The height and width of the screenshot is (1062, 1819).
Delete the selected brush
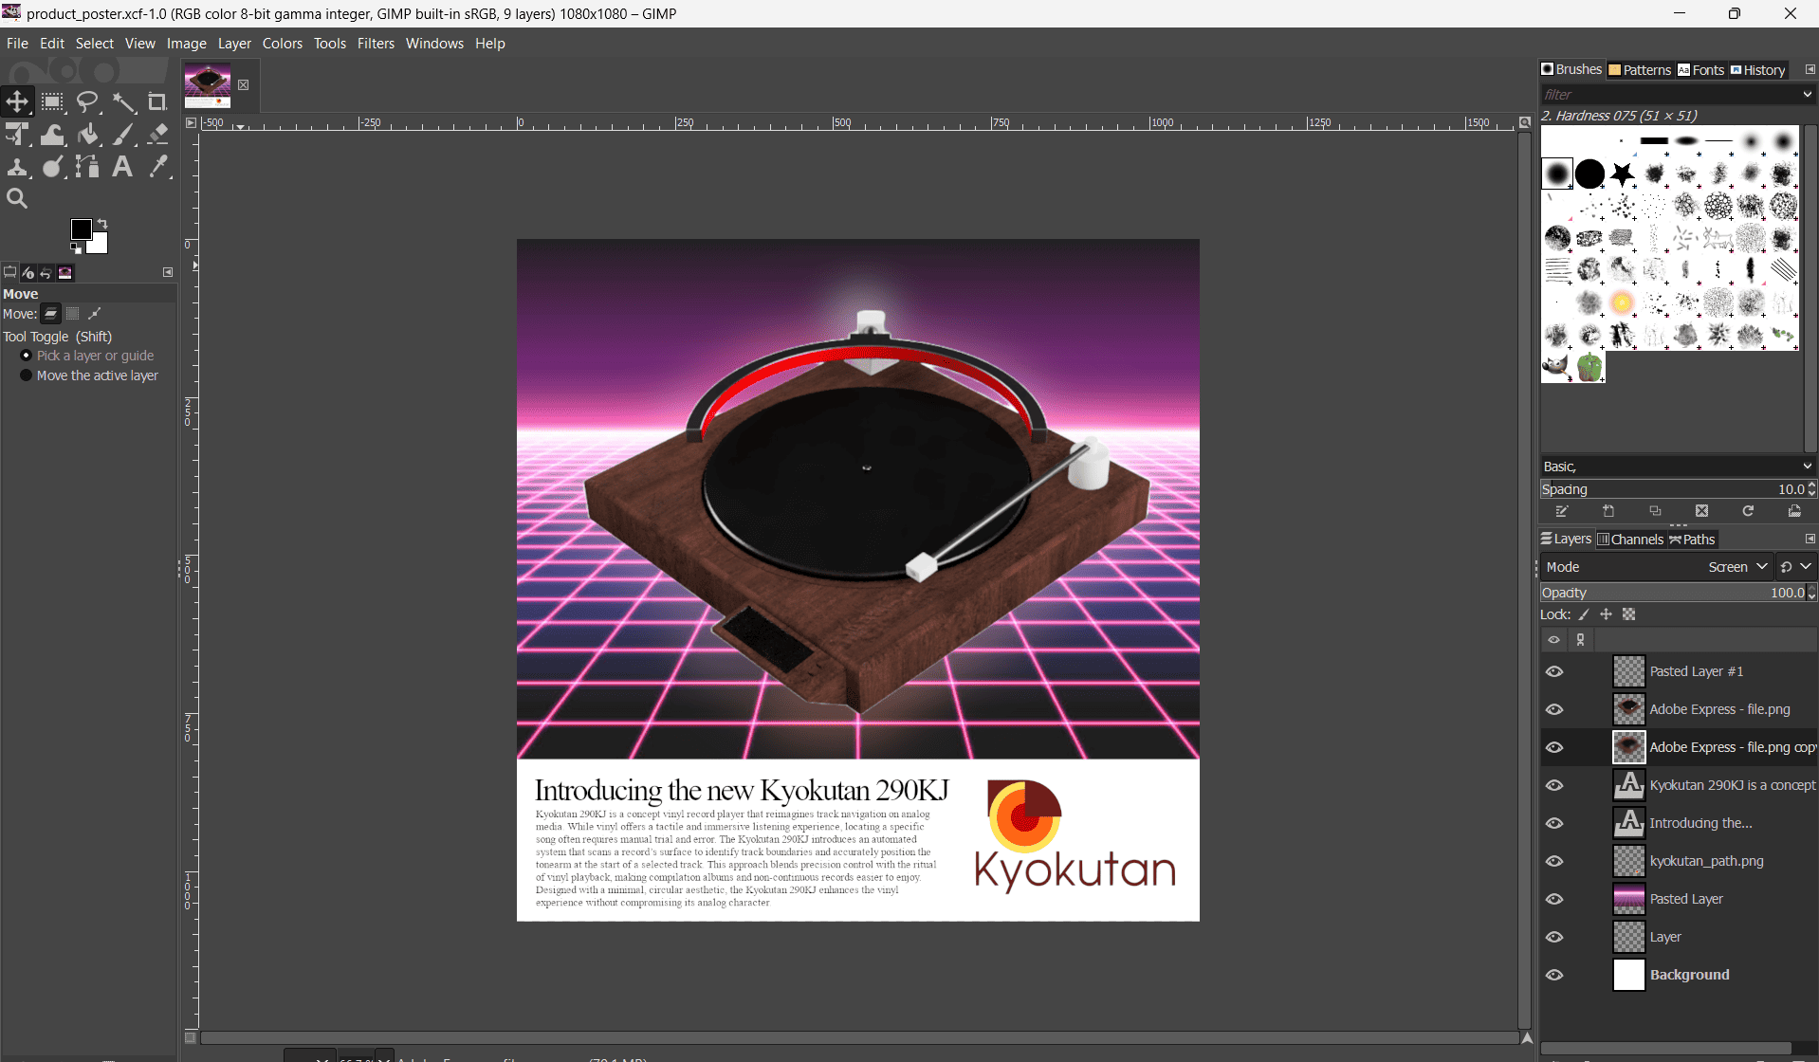(x=1701, y=510)
